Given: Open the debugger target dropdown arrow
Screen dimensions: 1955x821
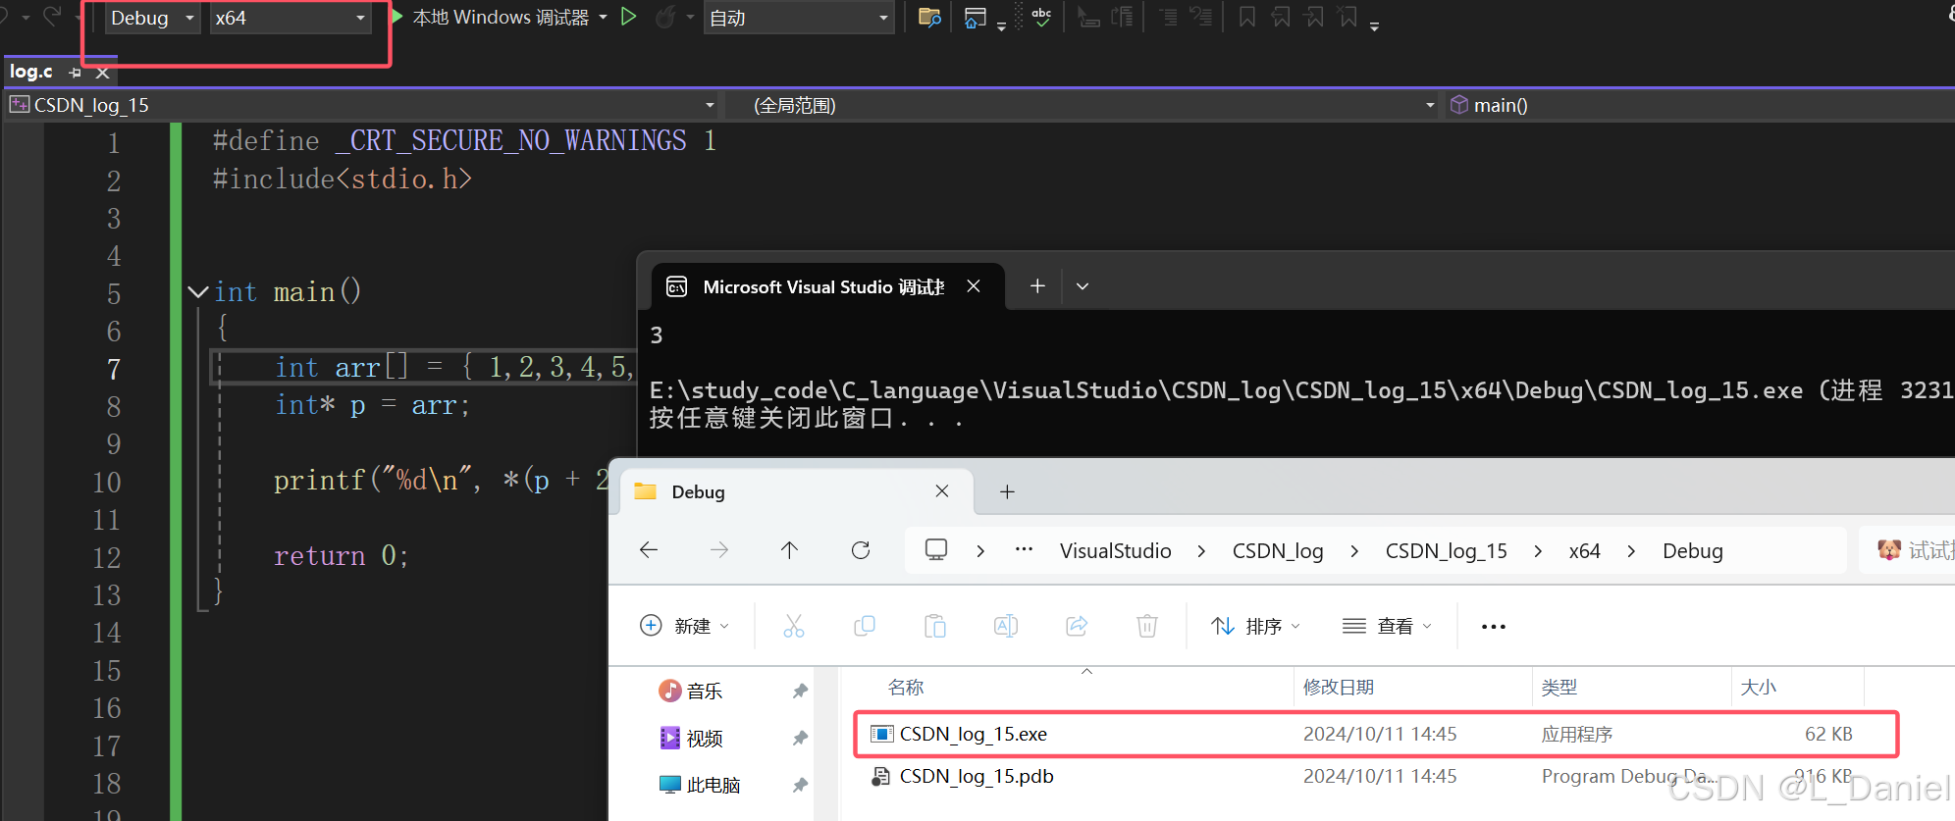Looking at the screenshot, I should point(603,18).
